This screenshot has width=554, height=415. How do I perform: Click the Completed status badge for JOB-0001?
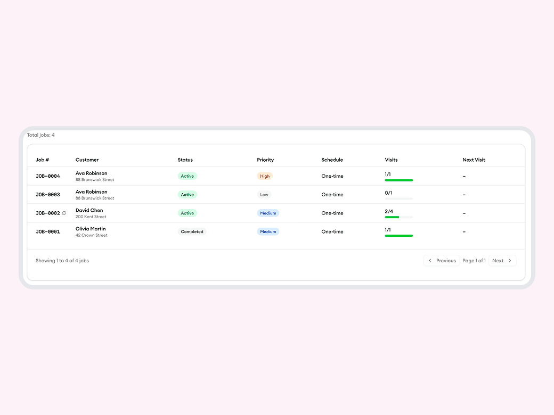click(x=191, y=231)
